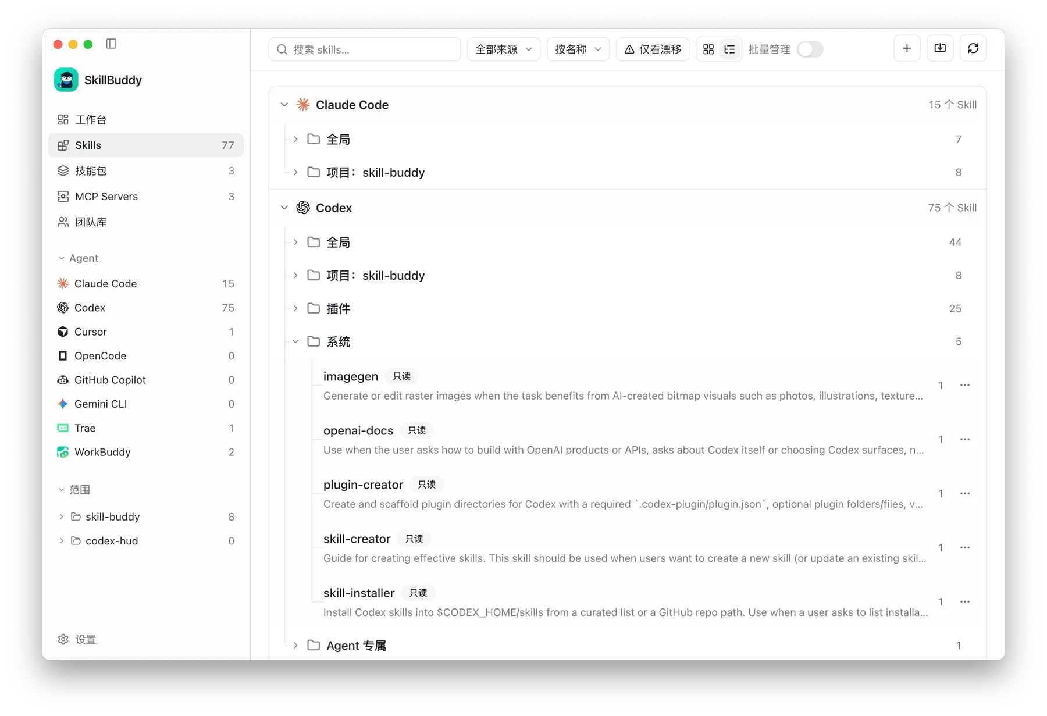Screen dimensions: 1047x716
Task: Click the SkillBuddy app logo
Action: pyautogui.click(x=66, y=80)
